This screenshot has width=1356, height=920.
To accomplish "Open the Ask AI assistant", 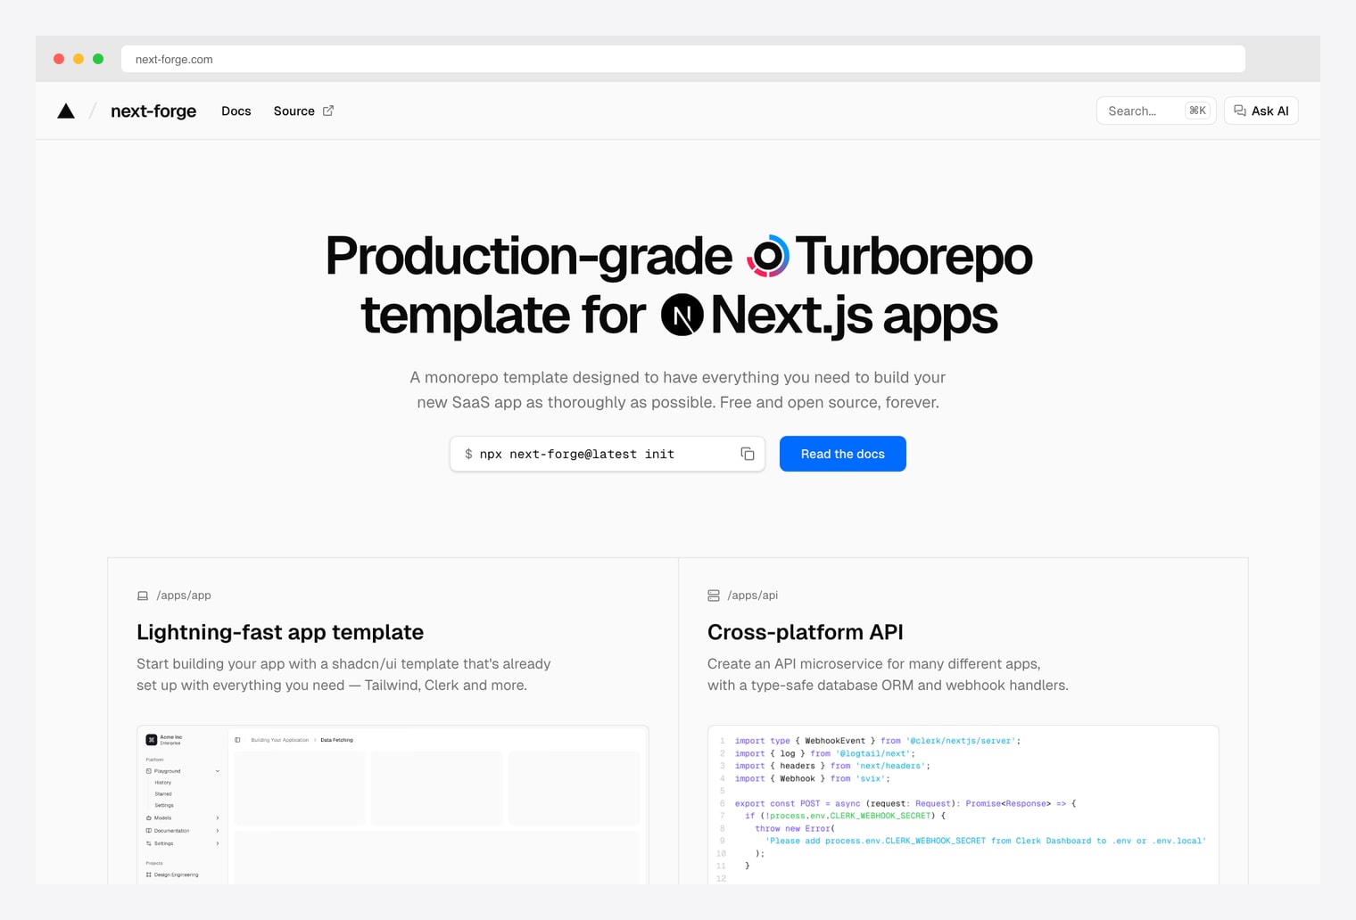I will [1261, 111].
